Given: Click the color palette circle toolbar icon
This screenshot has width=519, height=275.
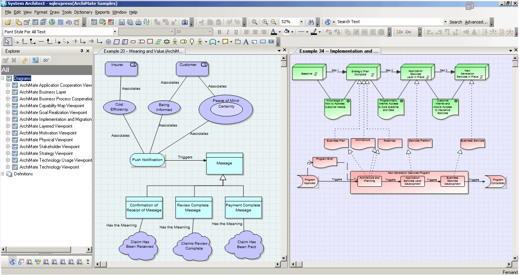Looking at the screenshot, I should 52,22.
